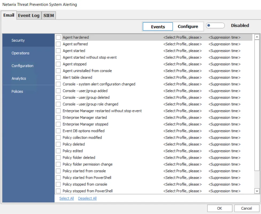This screenshot has height=214, width=261.
Task: Check Console - user/group deleted checkbox
Action: click(x=58, y=98)
